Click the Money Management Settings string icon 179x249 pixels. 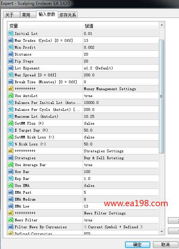10,89
